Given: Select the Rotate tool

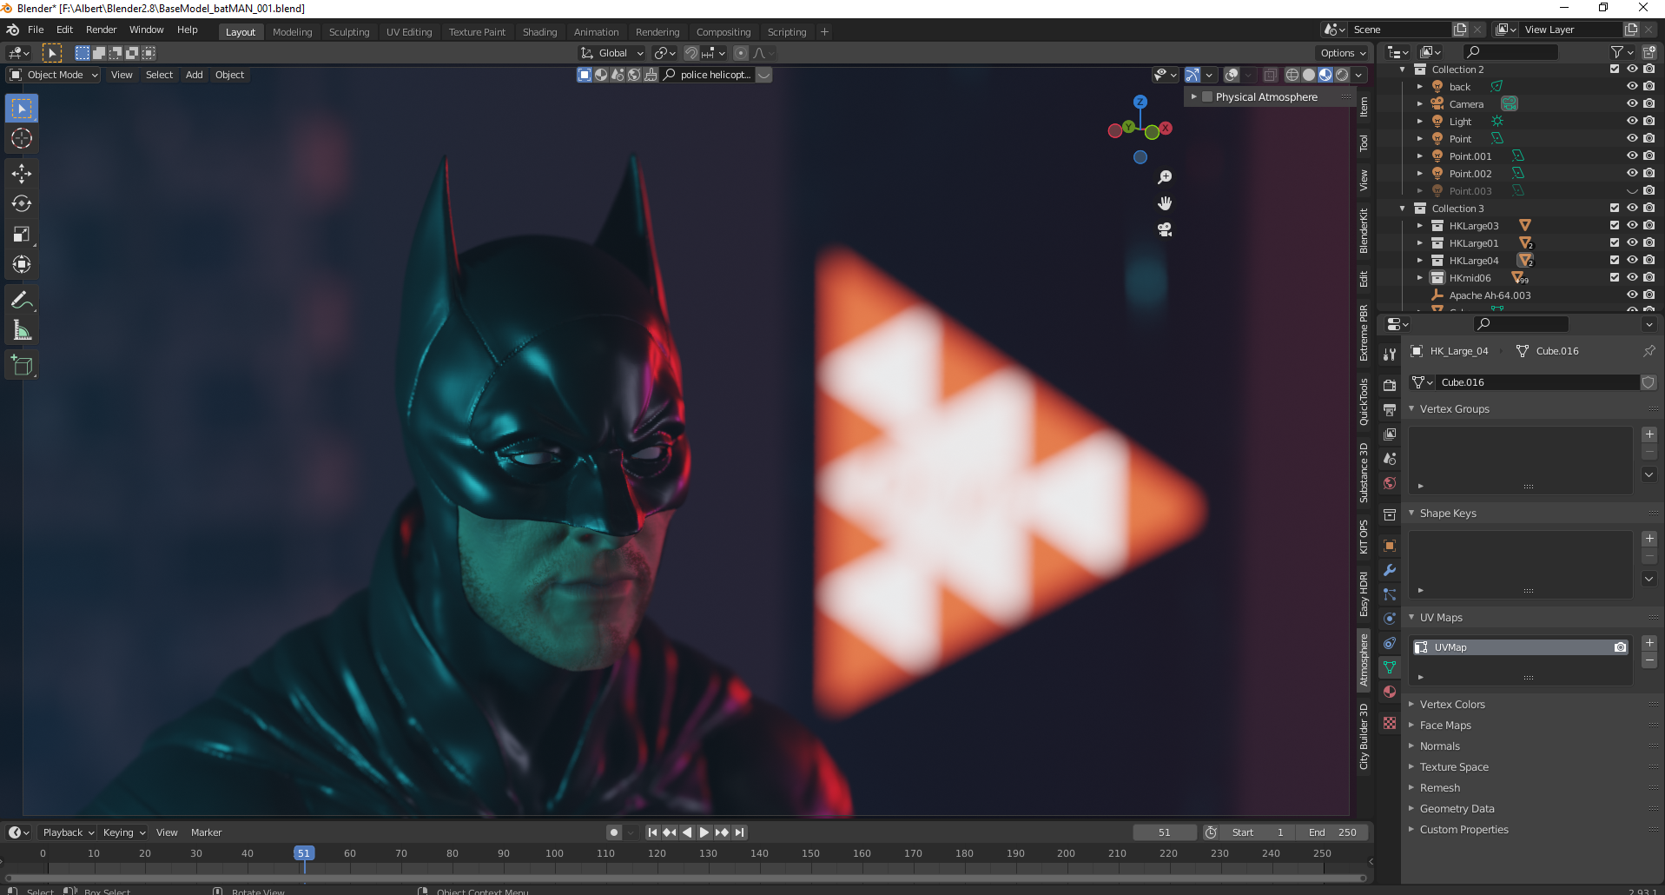Looking at the screenshot, I should pyautogui.click(x=22, y=204).
